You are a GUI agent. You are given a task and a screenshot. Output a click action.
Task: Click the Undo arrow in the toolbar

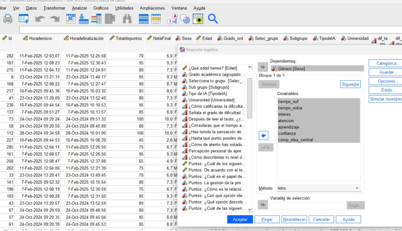pyautogui.click(x=40, y=18)
